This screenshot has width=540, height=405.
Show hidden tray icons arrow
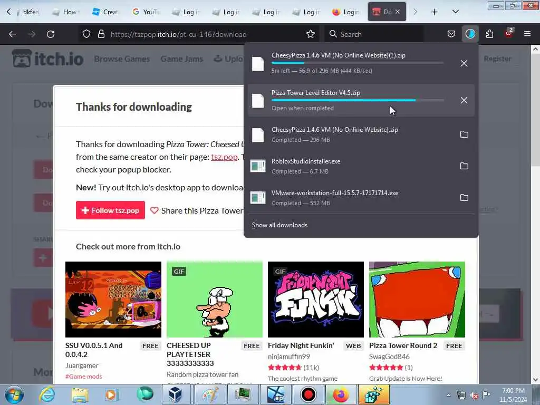[448, 396]
